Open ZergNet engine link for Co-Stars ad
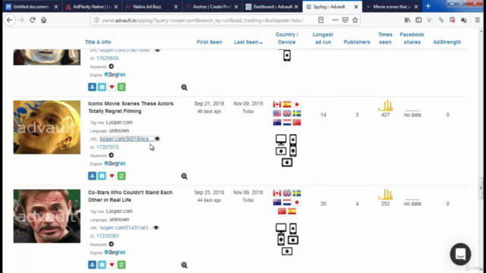The image size is (486, 273). point(115,253)
